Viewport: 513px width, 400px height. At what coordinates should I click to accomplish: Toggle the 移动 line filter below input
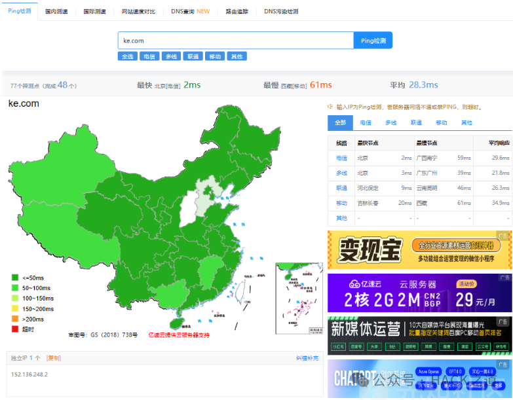(x=215, y=56)
